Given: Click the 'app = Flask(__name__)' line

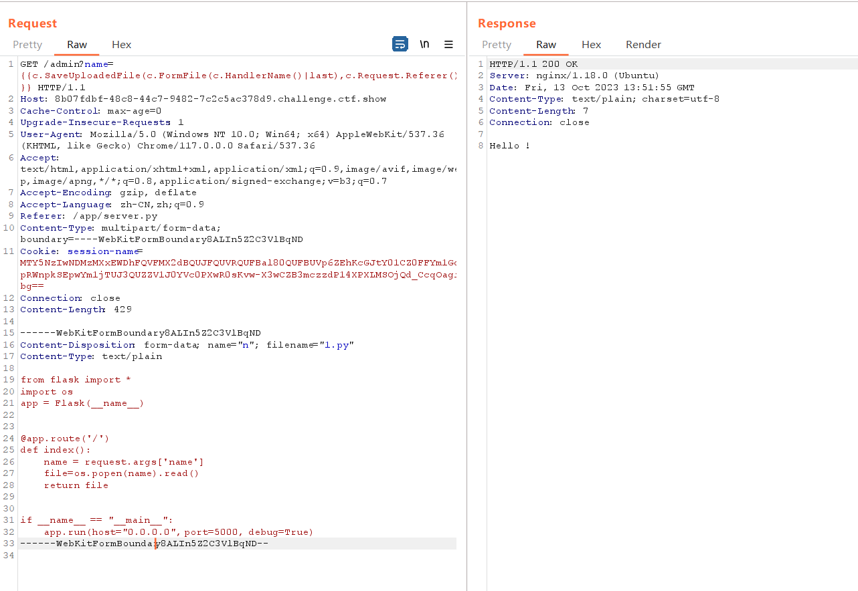Looking at the screenshot, I should point(82,403).
